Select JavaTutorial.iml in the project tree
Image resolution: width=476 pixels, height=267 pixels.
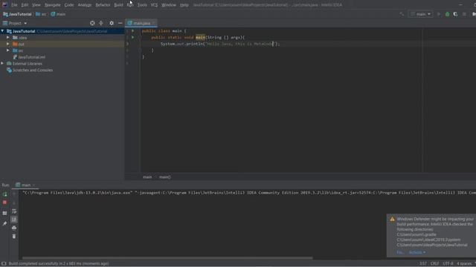point(29,57)
